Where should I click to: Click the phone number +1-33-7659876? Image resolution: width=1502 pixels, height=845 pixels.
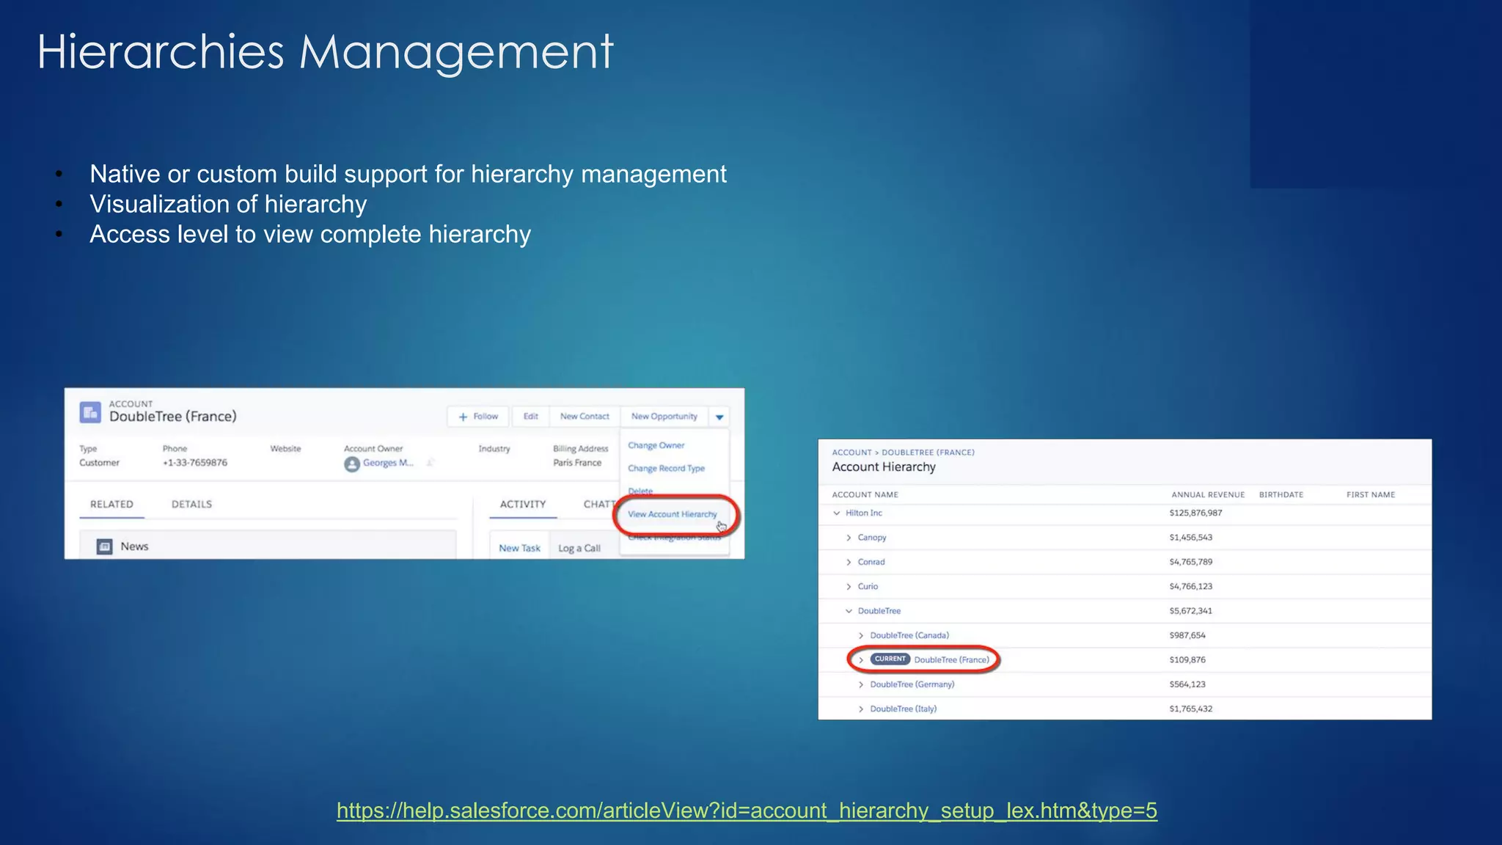coord(195,463)
